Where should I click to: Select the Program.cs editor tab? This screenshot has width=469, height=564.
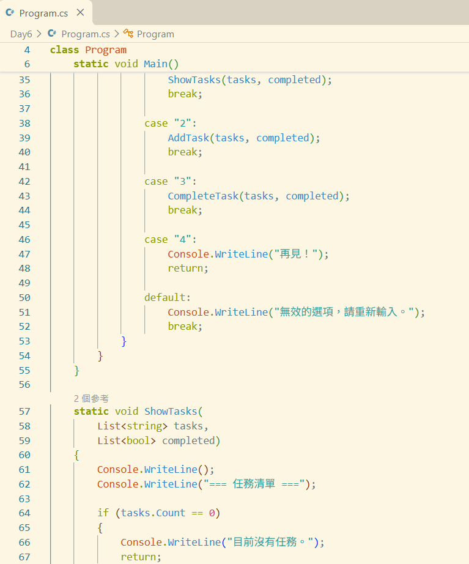tap(46, 13)
